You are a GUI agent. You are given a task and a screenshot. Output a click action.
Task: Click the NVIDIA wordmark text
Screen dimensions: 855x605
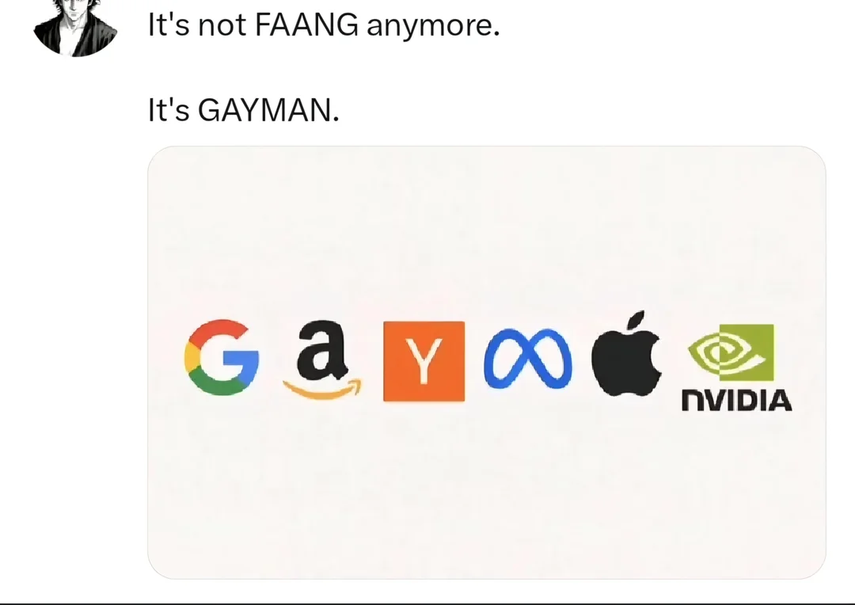pyautogui.click(x=737, y=401)
